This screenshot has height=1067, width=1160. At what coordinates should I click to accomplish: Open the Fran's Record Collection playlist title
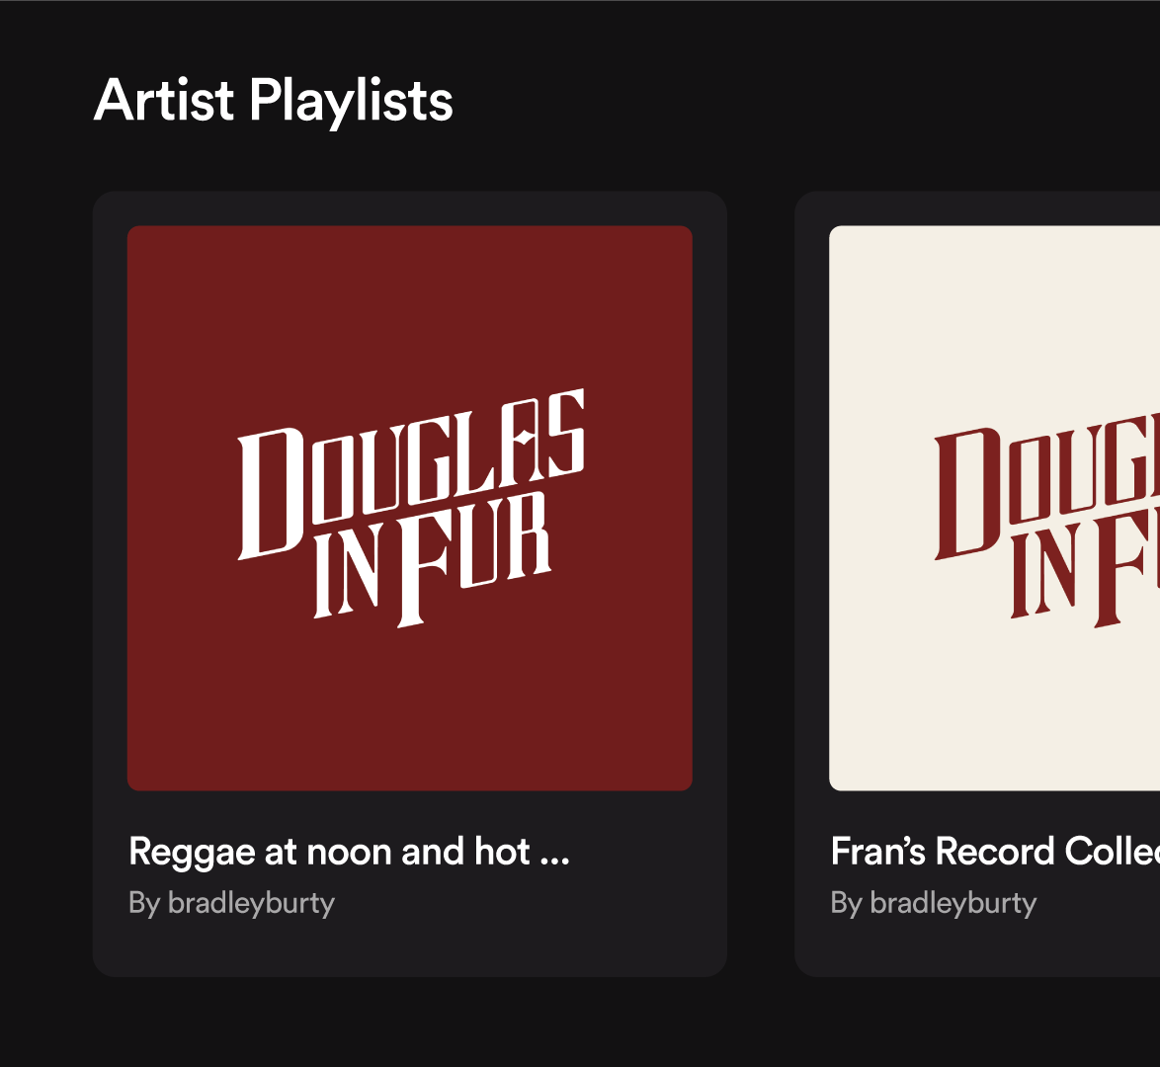click(995, 852)
